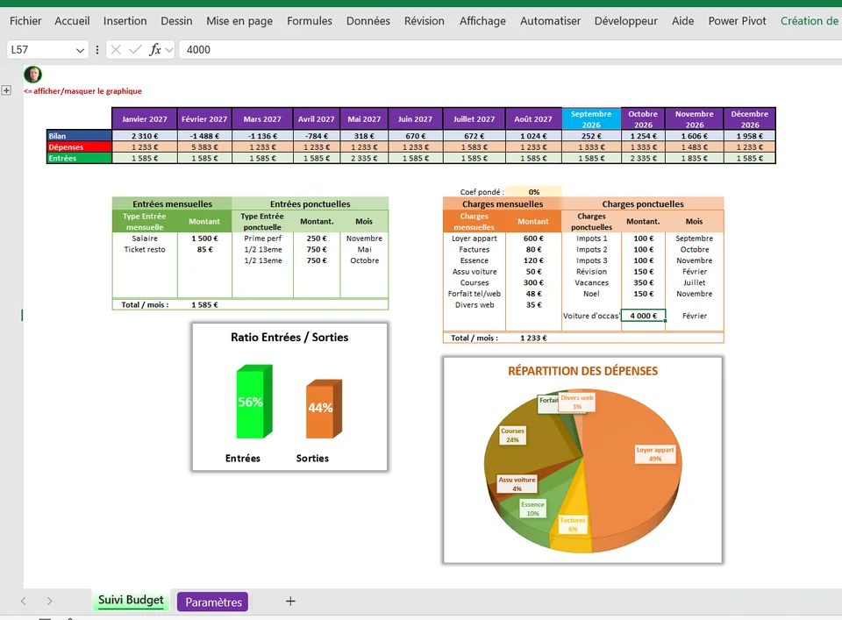This screenshot has height=620, width=842.
Task: Click the red Dépenses row label
Action: coord(79,147)
